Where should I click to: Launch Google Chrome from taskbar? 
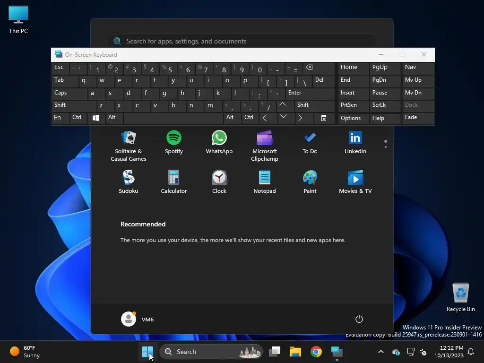click(x=316, y=352)
